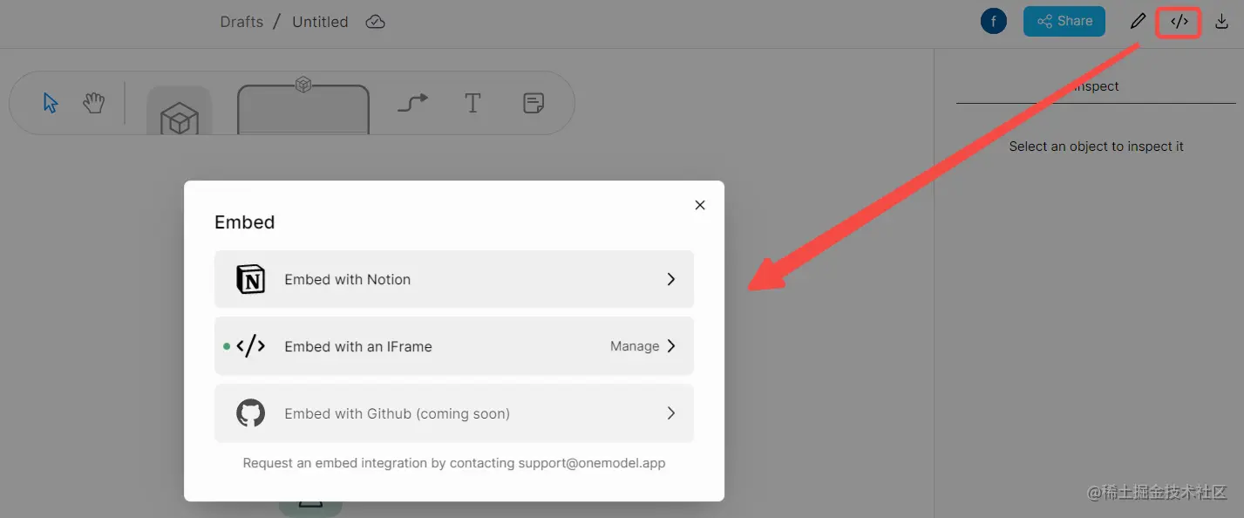Pick the cube object tool

pos(180,111)
